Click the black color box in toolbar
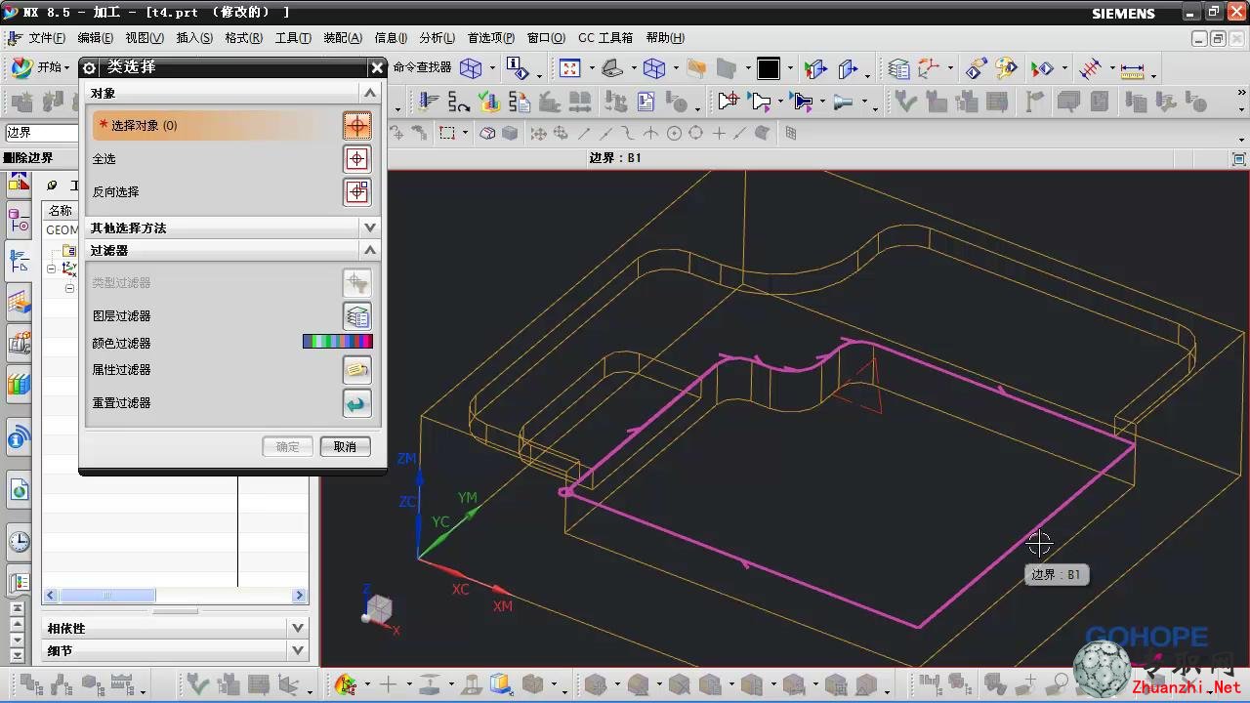 [769, 68]
